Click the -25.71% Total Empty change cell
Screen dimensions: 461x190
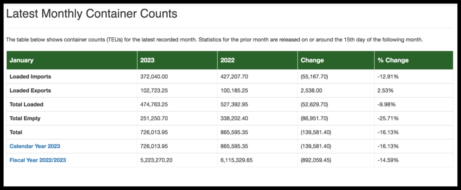pyautogui.click(x=388, y=118)
